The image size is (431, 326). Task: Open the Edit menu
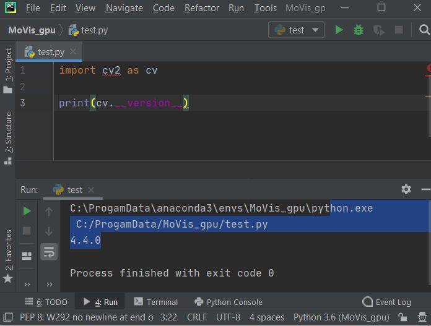pos(58,8)
